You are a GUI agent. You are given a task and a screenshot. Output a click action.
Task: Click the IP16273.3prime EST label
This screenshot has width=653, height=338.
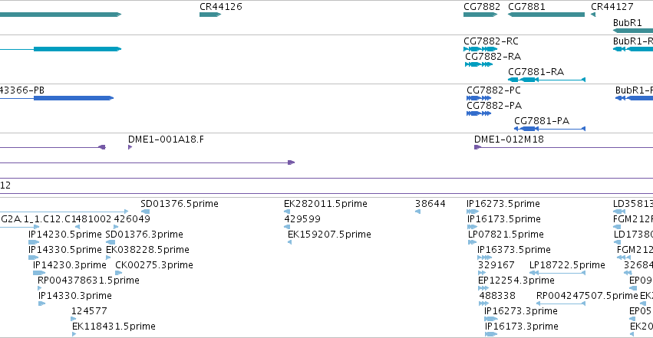click(x=520, y=311)
